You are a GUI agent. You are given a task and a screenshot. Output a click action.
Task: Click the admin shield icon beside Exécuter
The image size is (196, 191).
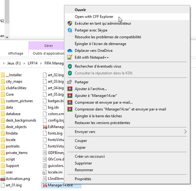pyautogui.click(x=70, y=23)
